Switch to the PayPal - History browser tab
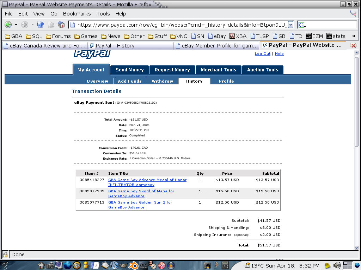361x270 pixels. (x=130, y=46)
